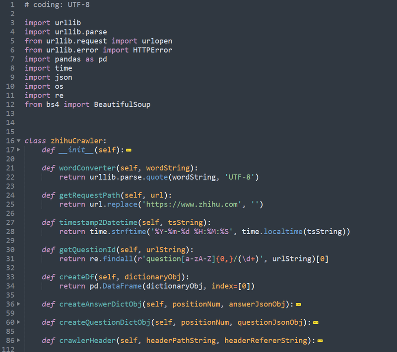This screenshot has height=352, width=397.
Task: Expand the folded __init__ method arrow
Action: tap(18, 150)
